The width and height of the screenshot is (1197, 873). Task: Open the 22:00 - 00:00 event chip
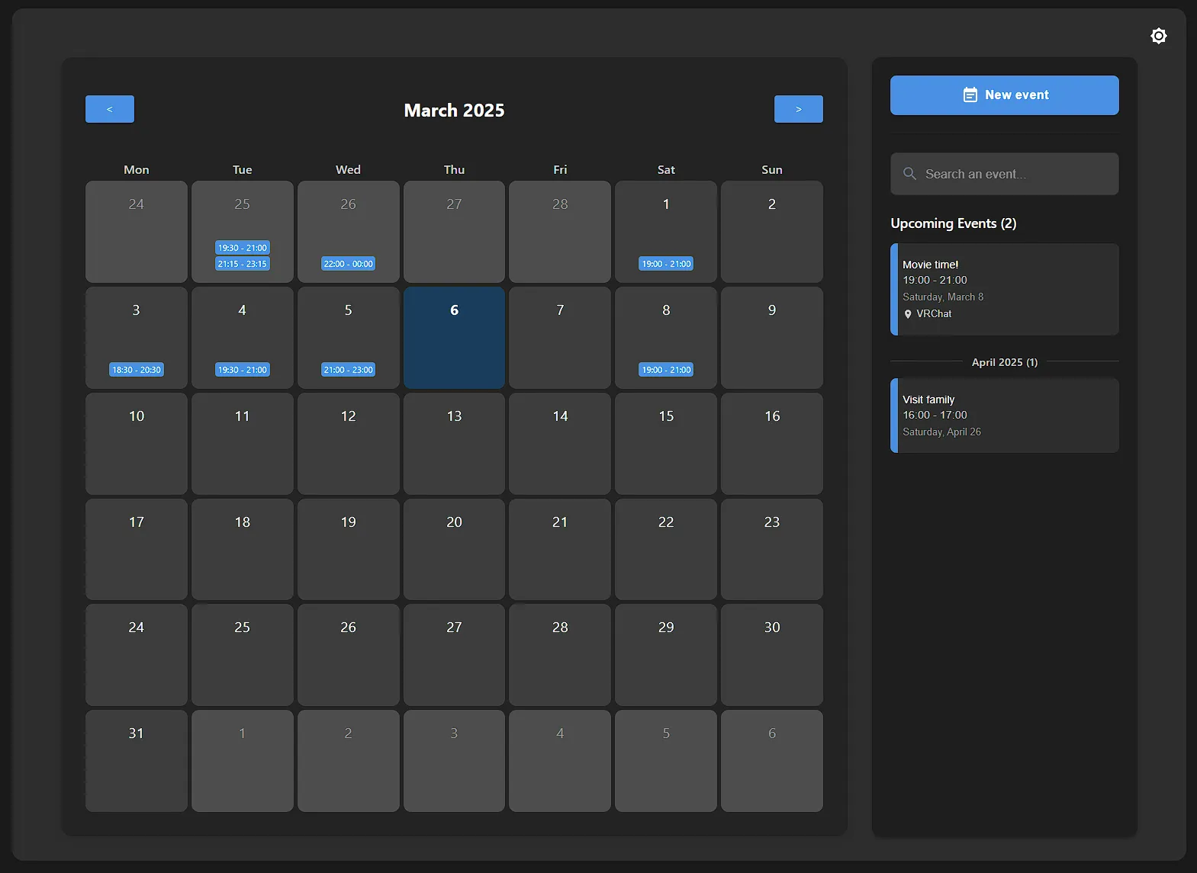[x=348, y=264]
